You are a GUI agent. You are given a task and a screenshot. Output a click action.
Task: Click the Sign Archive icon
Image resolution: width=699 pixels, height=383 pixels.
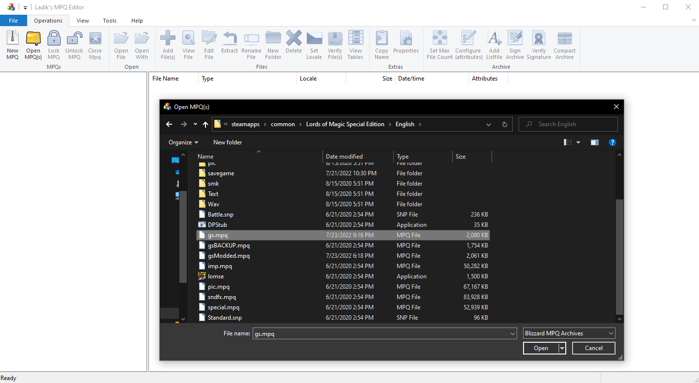(515, 38)
